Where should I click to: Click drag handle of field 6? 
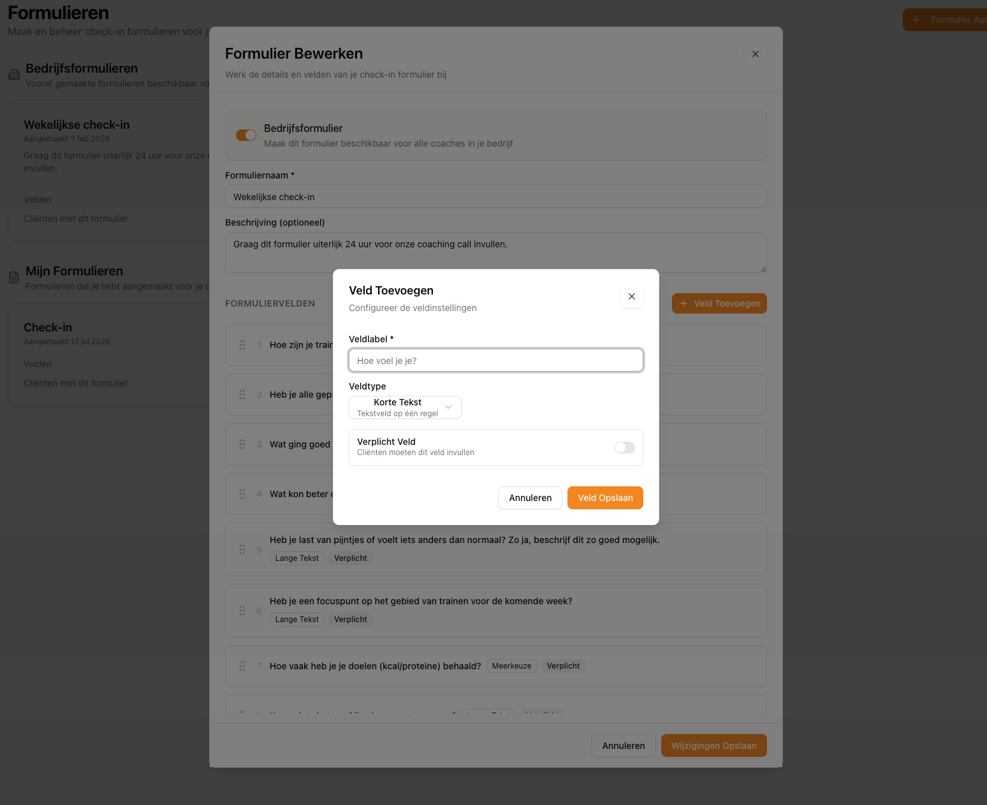242,611
